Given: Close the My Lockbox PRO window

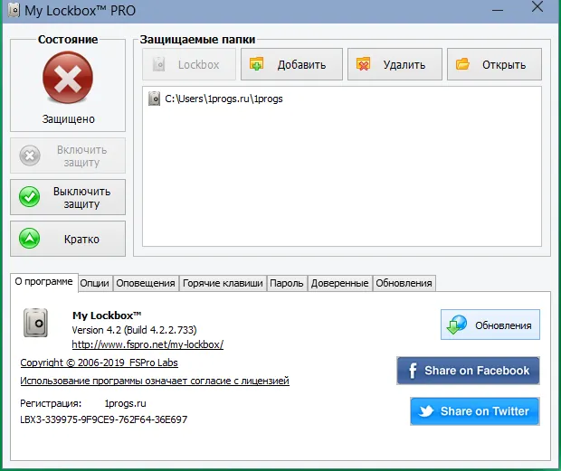Looking at the screenshot, I should 537,6.
